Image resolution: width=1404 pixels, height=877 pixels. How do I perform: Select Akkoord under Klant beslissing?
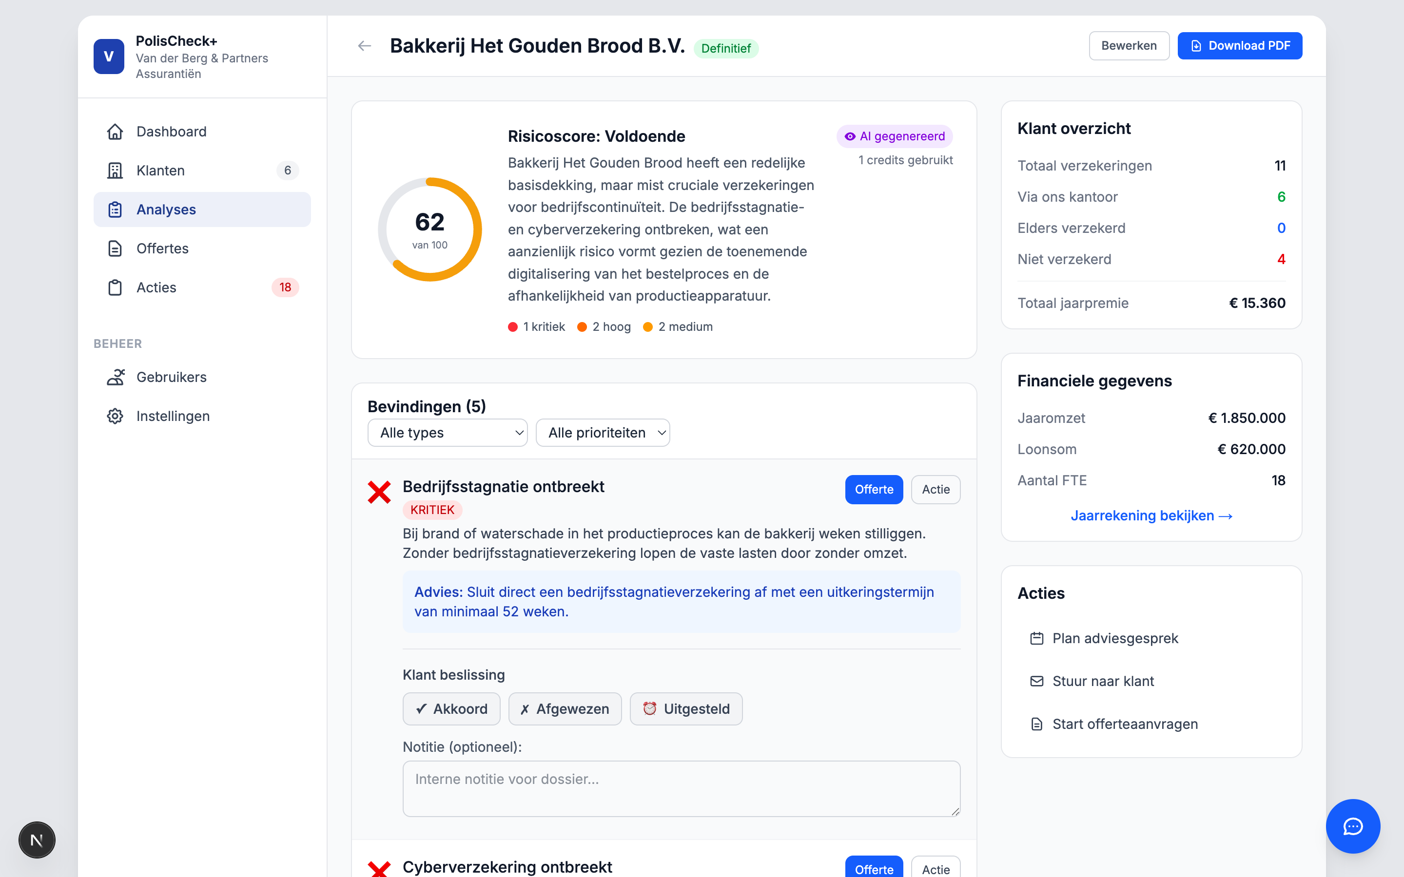point(451,708)
